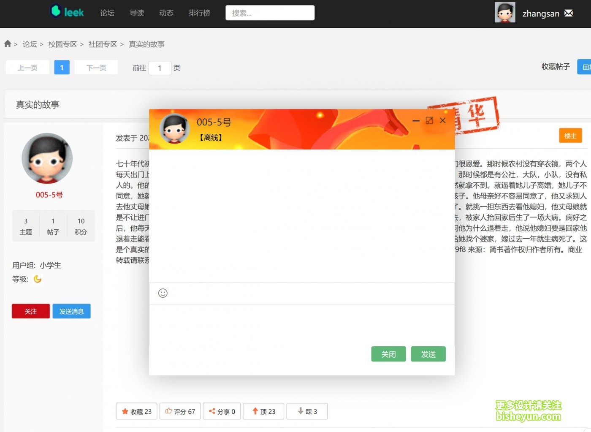
Task: Click the home icon in breadcrumb
Action: coord(8,44)
